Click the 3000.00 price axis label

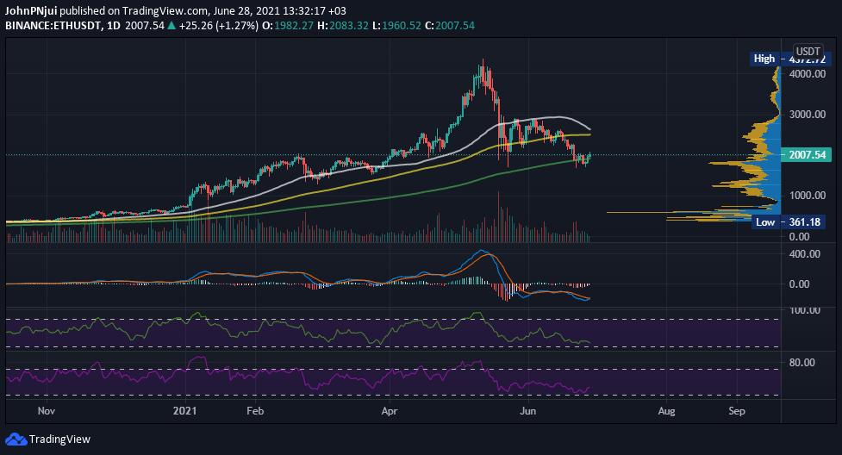[807, 115]
